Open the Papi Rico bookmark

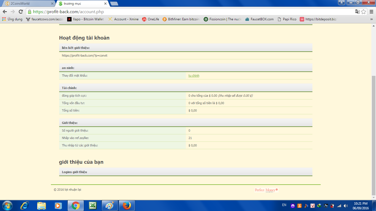[287, 19]
